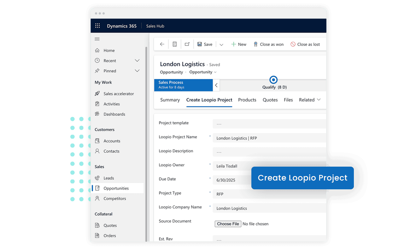Open the Related tab dropdown
This screenshot has height=252, width=410.
pyautogui.click(x=310, y=100)
